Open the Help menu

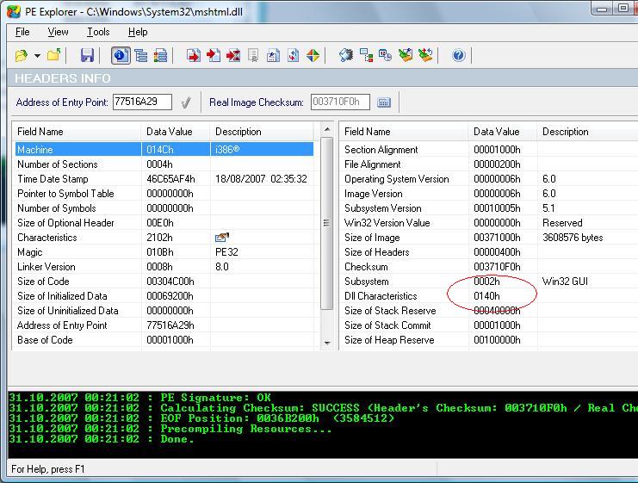138,32
